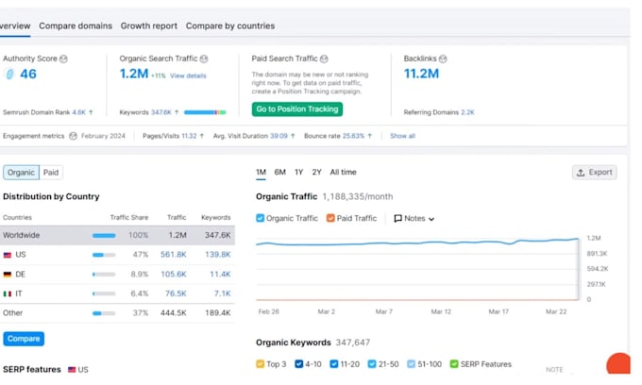This screenshot has width=642, height=385.
Task: Click US traffic share bar
Action: [104, 255]
